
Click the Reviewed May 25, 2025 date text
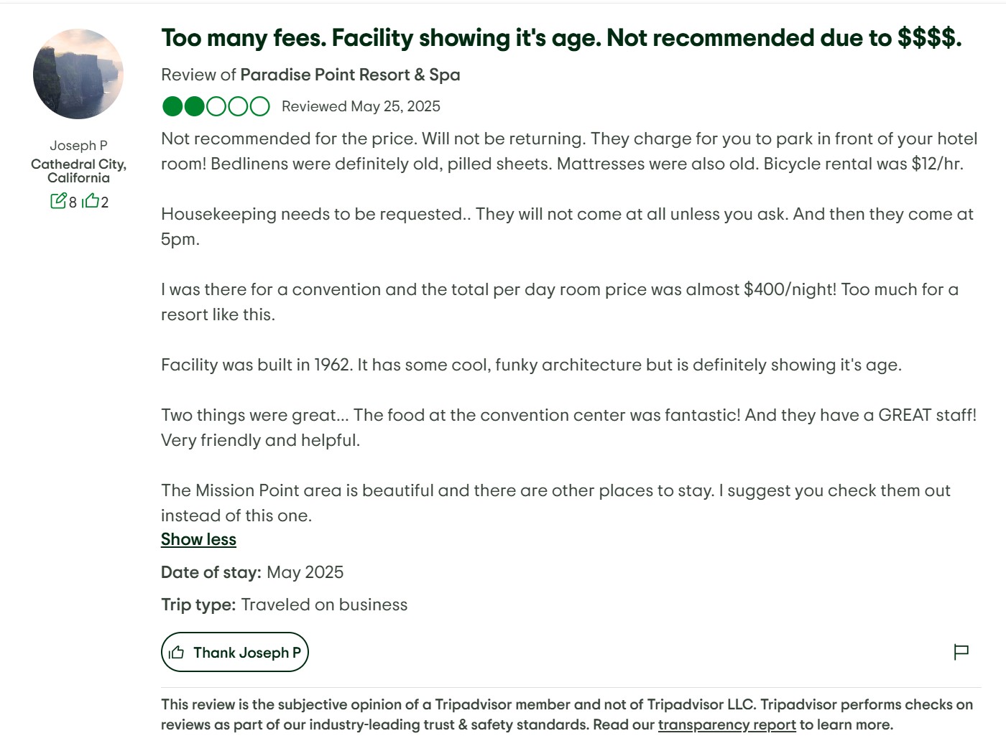361,106
